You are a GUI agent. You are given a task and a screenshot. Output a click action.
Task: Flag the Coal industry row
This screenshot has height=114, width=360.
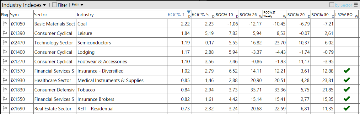[x=5, y=24]
